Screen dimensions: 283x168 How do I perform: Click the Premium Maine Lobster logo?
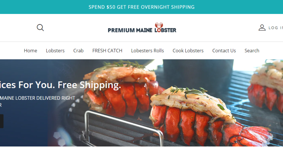[x=142, y=28]
